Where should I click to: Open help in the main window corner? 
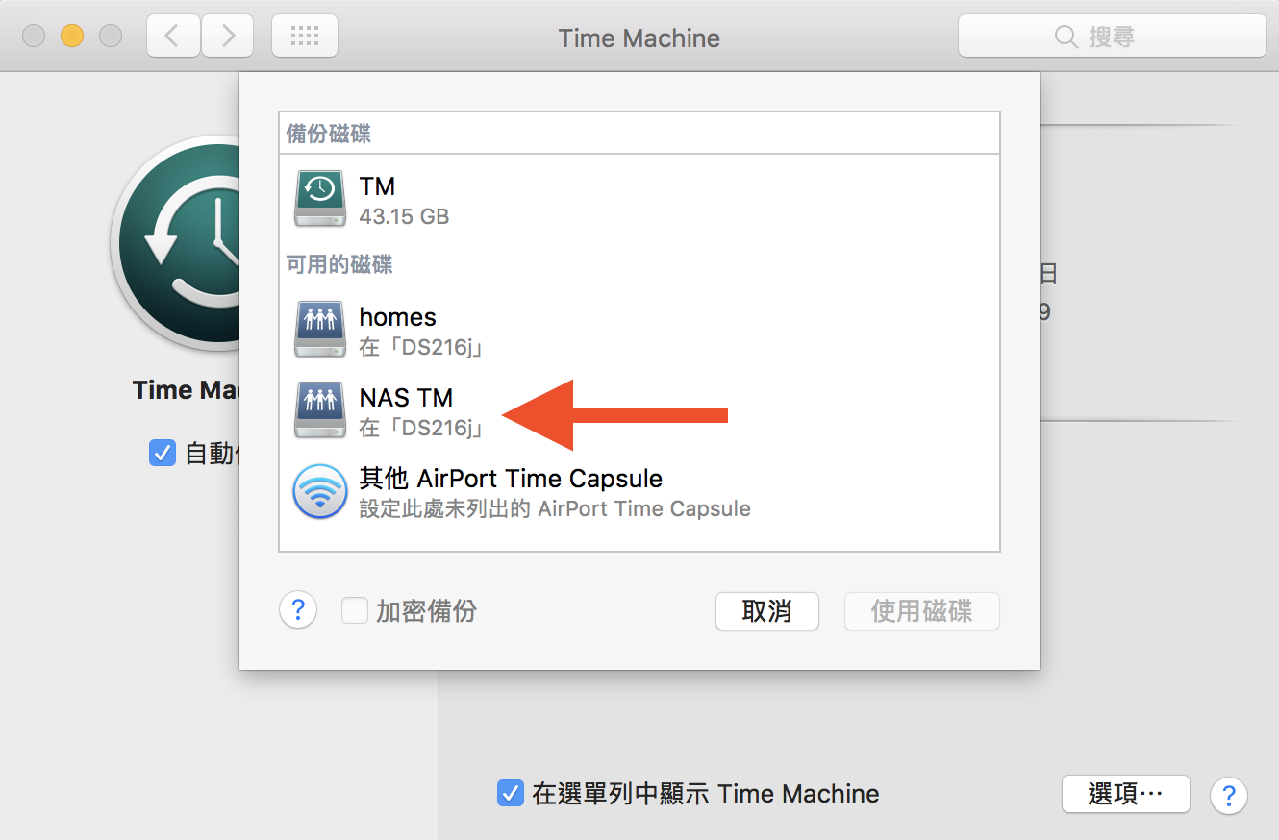[x=1228, y=795]
